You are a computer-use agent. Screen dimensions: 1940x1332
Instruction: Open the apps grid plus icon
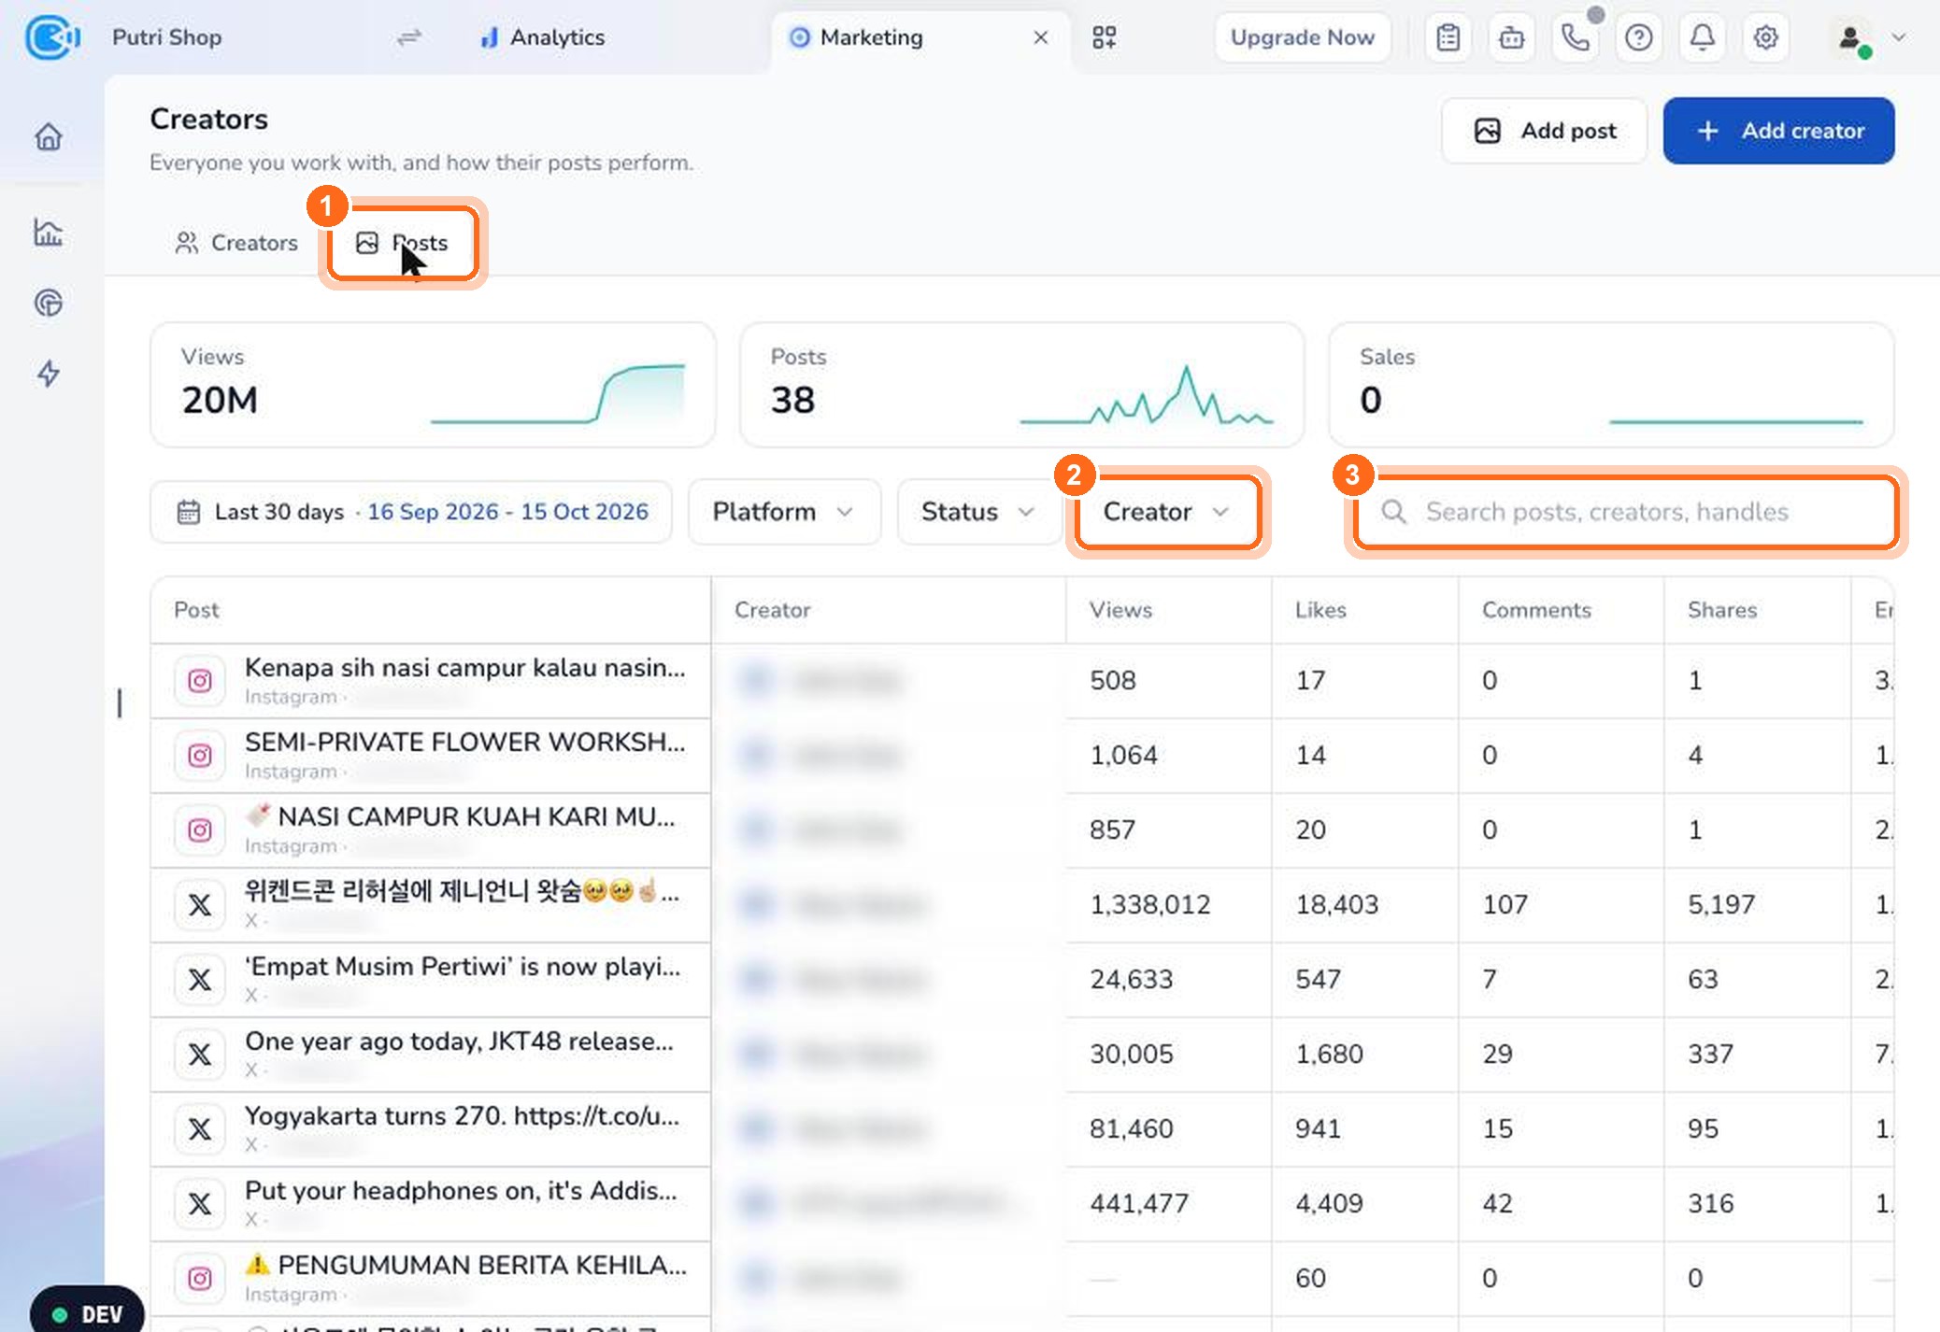coord(1105,37)
